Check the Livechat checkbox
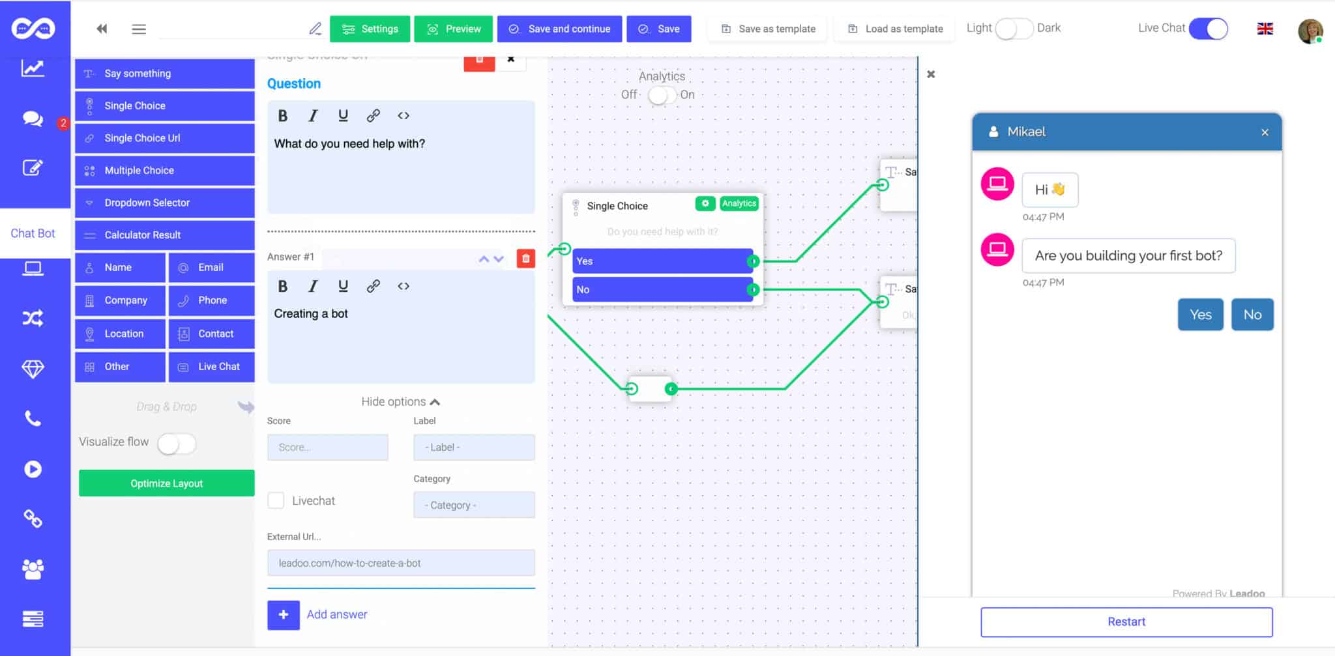This screenshot has width=1335, height=656. [275, 500]
